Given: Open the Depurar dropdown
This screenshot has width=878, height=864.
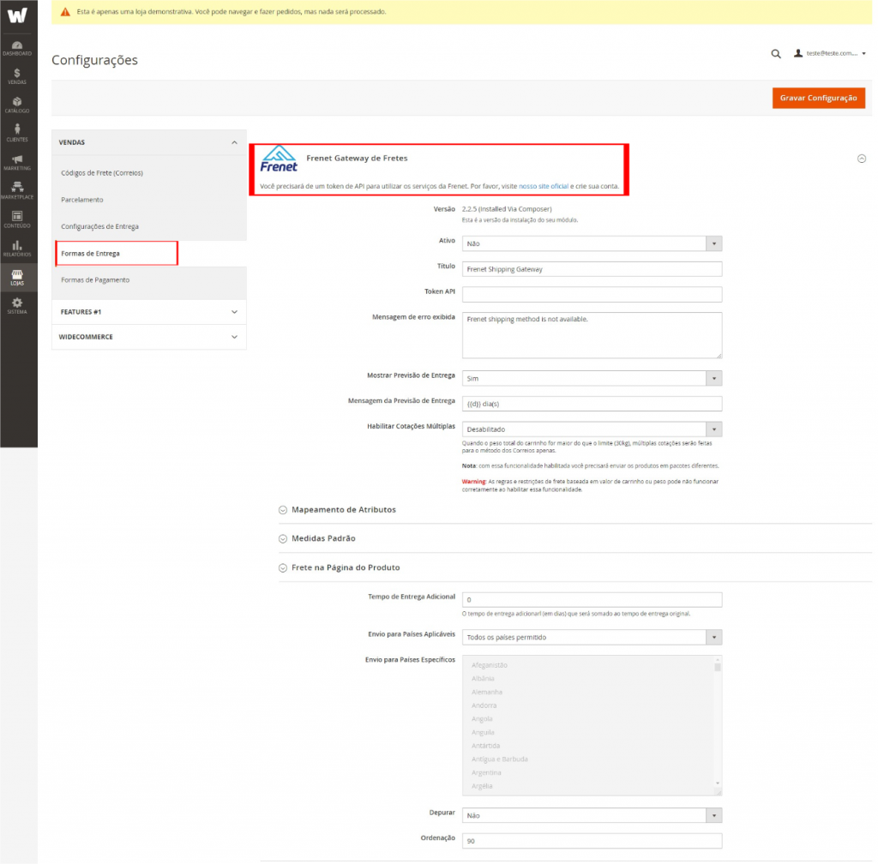Looking at the screenshot, I should [x=592, y=815].
